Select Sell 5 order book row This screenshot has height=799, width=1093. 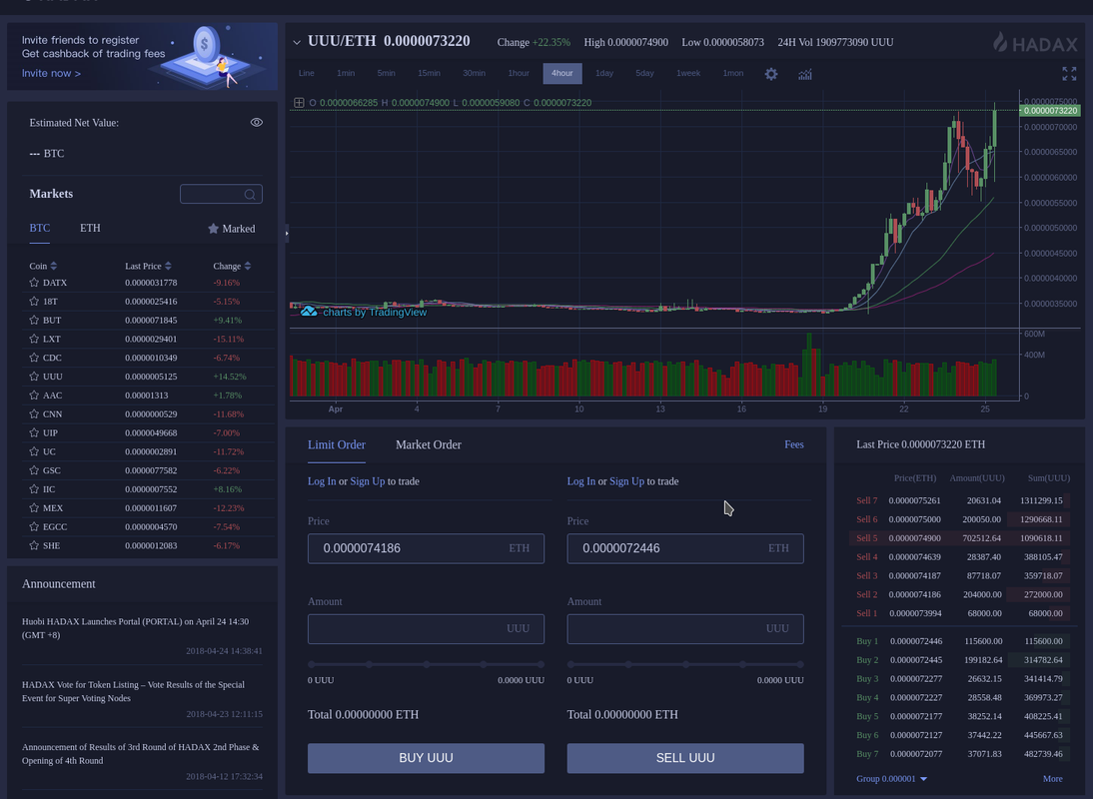tap(959, 538)
